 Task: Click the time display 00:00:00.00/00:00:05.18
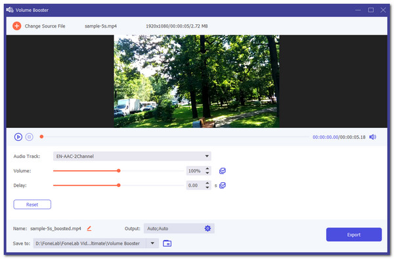coord(339,137)
